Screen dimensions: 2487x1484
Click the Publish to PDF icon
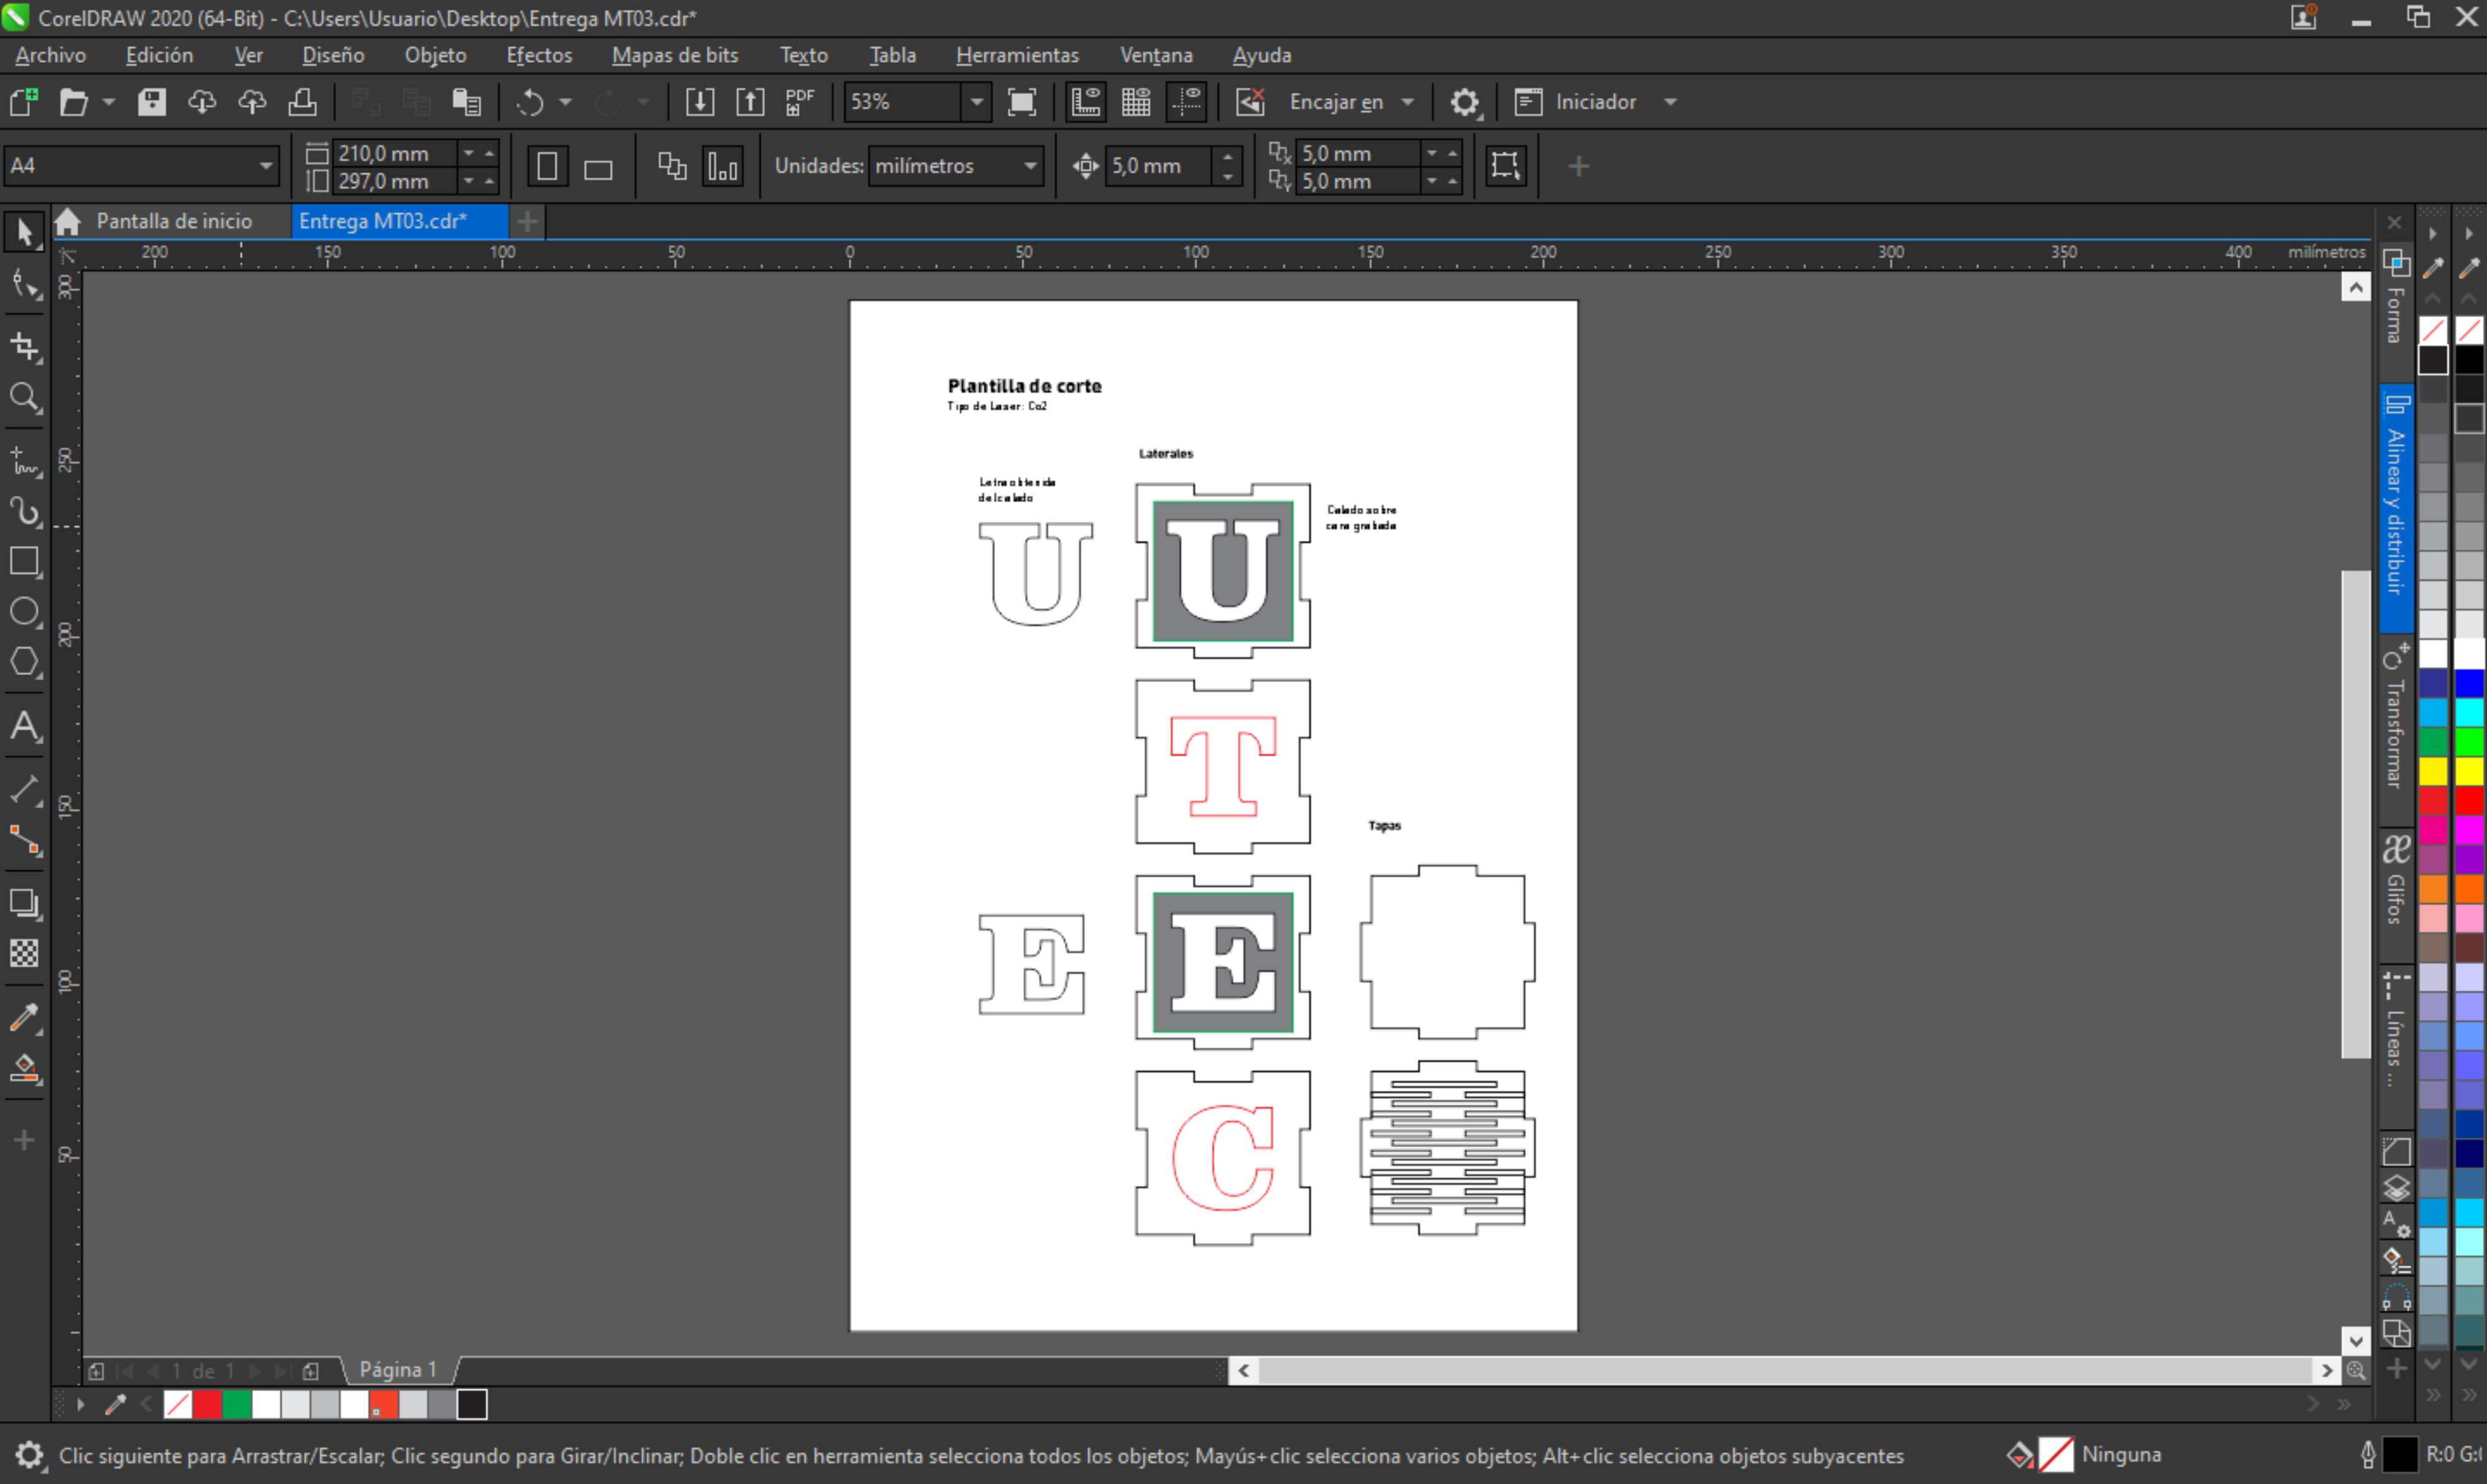tap(800, 102)
